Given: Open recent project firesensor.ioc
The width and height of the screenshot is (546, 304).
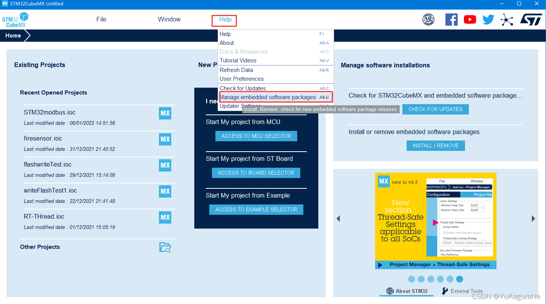Looking at the screenshot, I should [43, 139].
